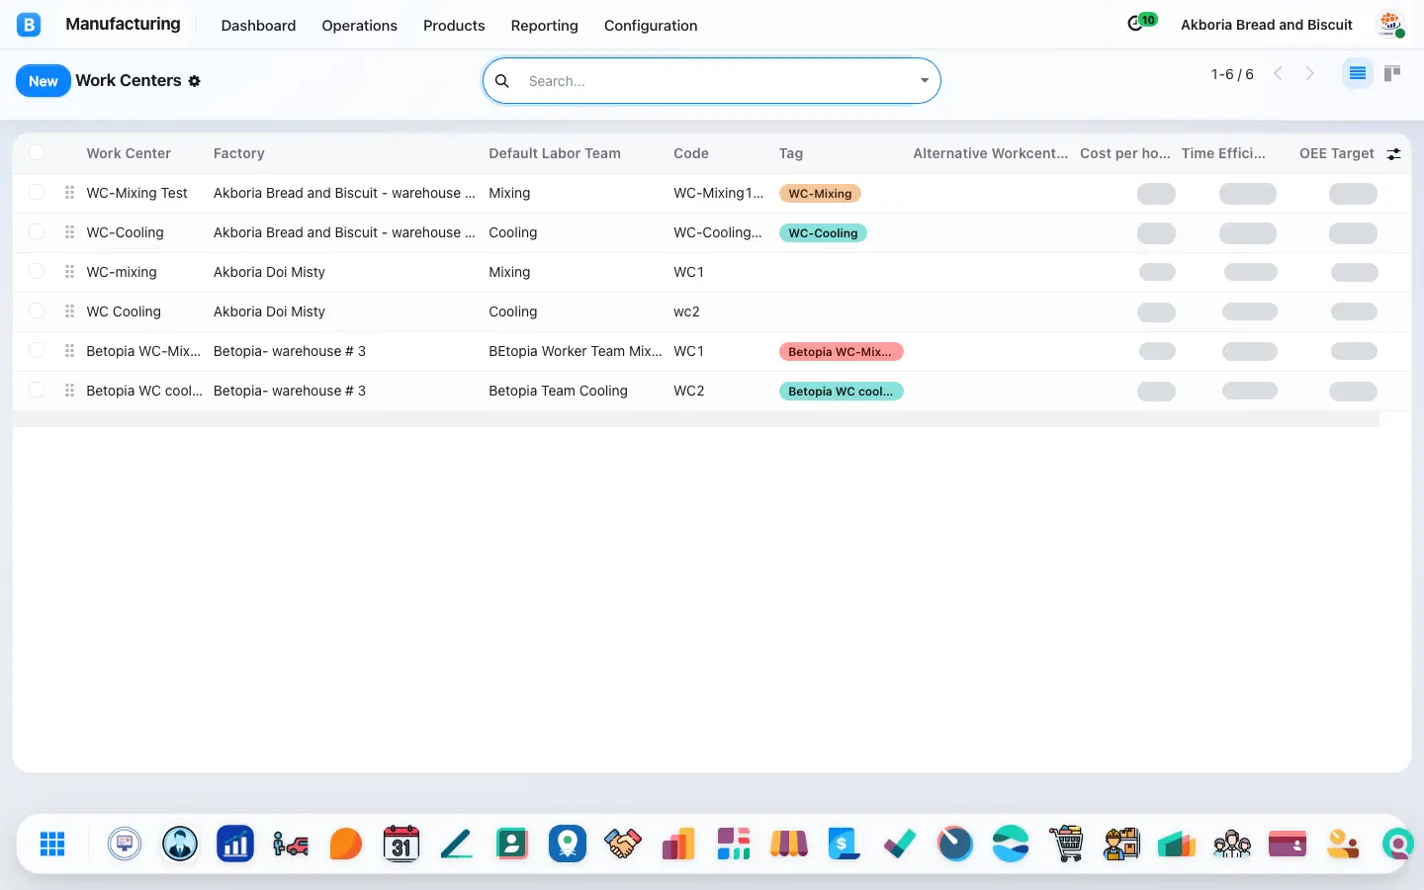
Task: Select the WC Cooling row checkbox
Action: point(37,311)
